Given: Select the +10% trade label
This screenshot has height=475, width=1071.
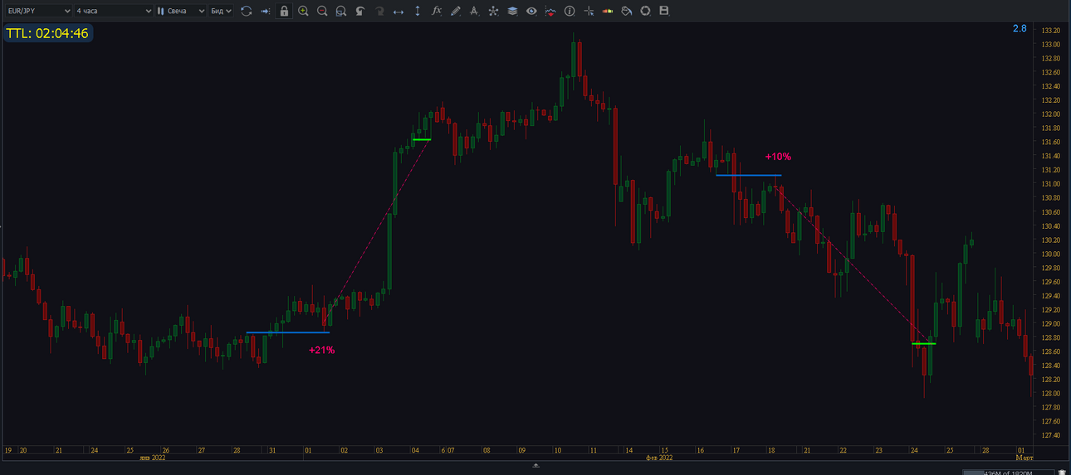Looking at the screenshot, I should click(778, 157).
